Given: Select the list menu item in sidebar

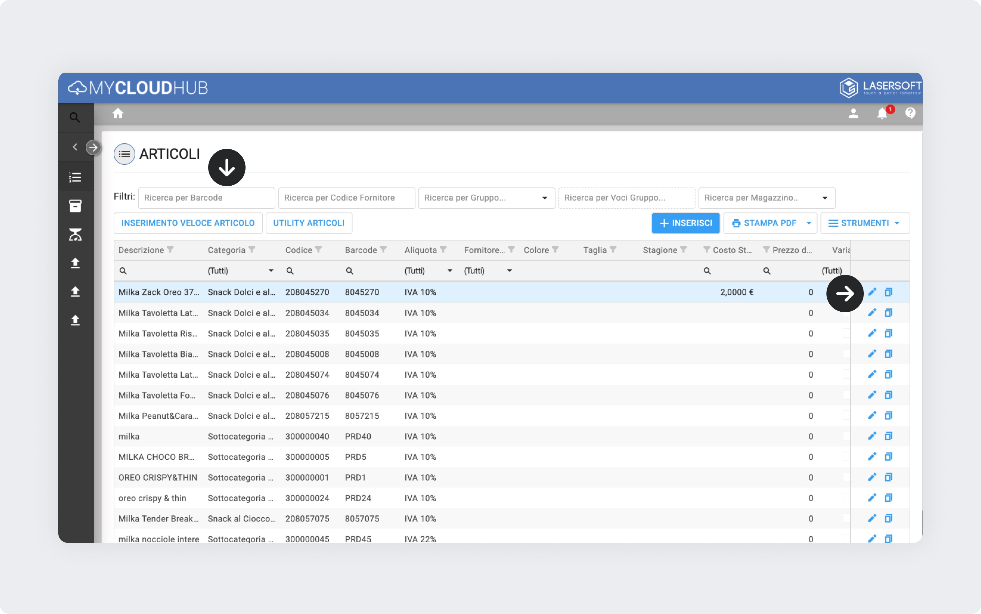Looking at the screenshot, I should click(x=75, y=177).
